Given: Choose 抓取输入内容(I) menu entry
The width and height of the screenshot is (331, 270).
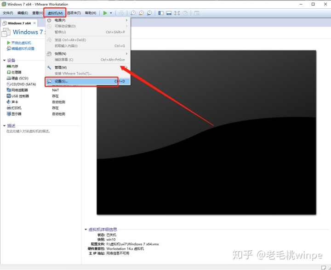Looking at the screenshot, I should pyautogui.click(x=88, y=46).
